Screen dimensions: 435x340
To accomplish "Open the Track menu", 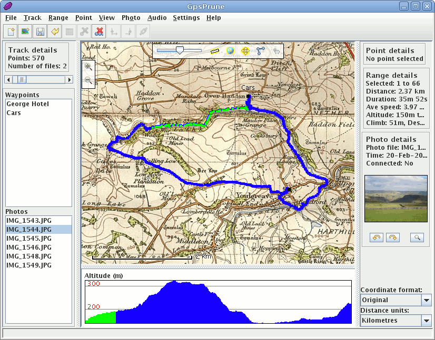I will 32,17.
